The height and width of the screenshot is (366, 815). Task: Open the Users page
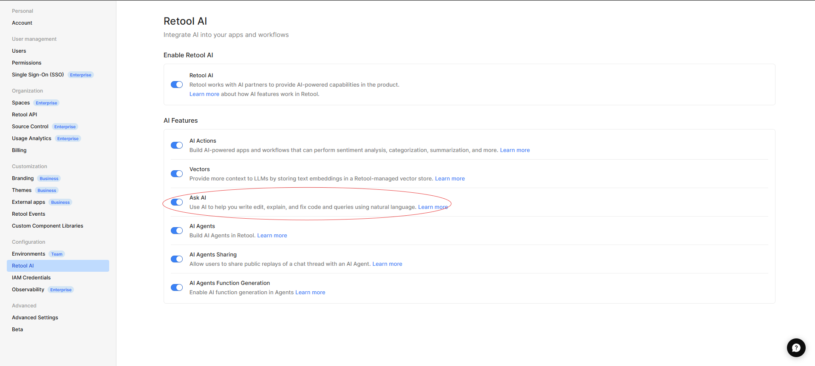click(19, 51)
